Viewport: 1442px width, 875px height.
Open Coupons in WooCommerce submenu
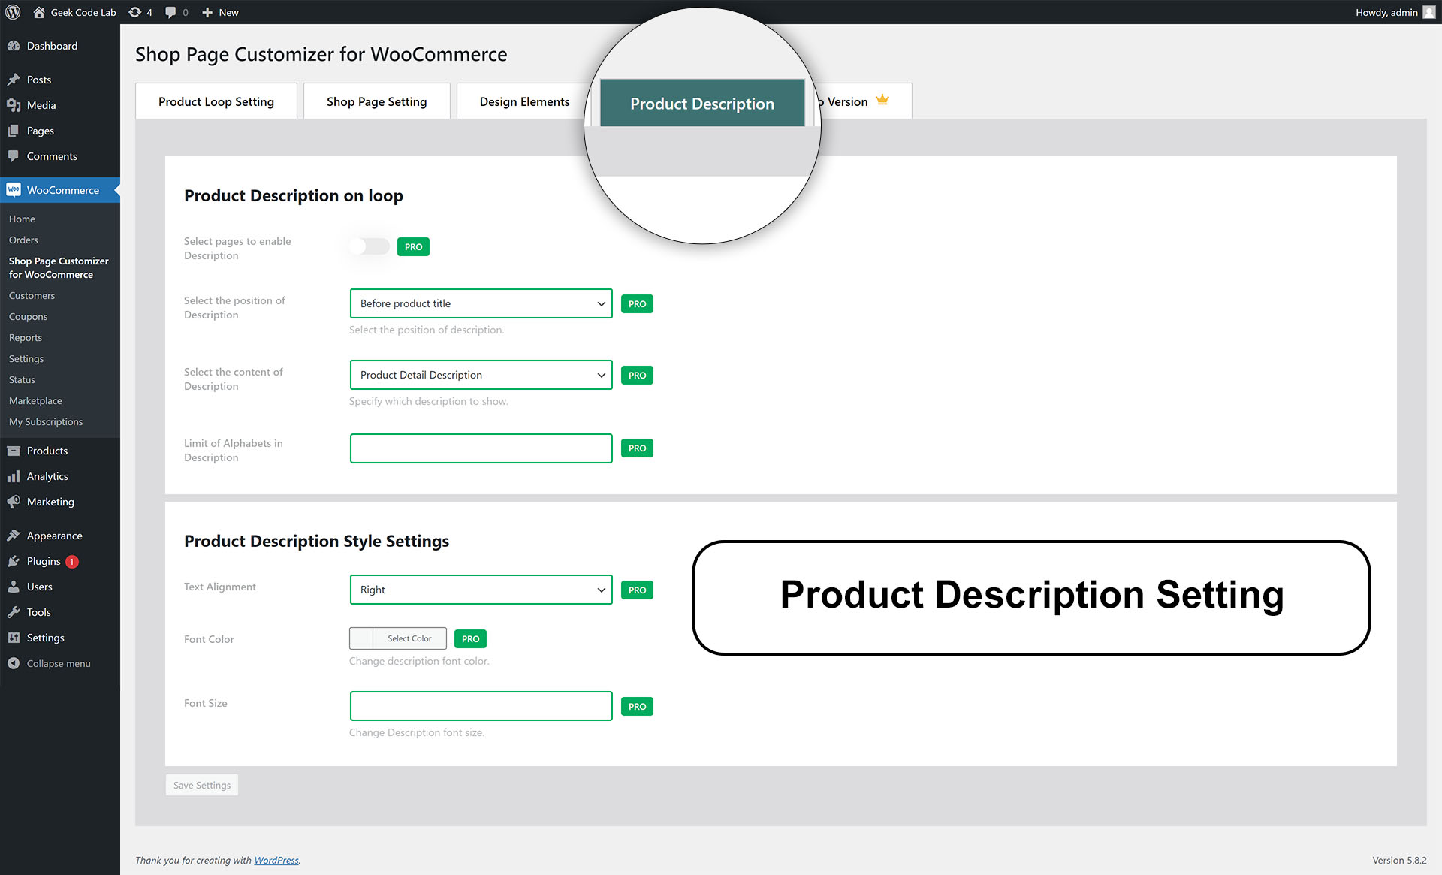coord(28,317)
